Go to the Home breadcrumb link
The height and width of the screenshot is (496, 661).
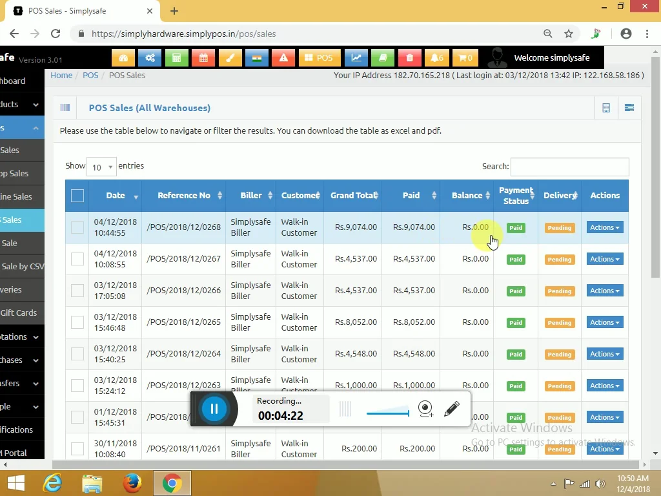point(61,75)
